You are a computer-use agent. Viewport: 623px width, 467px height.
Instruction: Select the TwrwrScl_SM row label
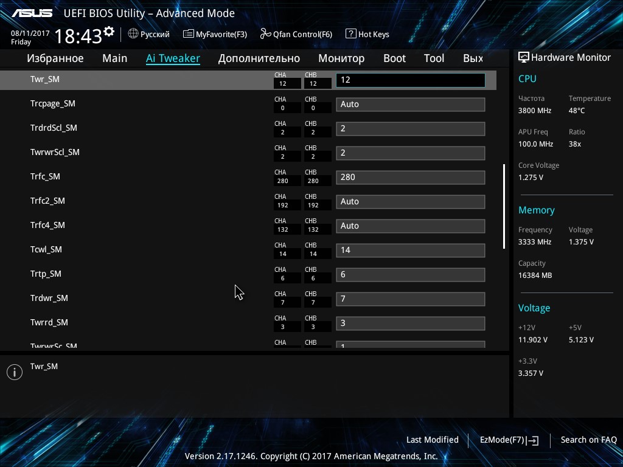[x=55, y=152]
